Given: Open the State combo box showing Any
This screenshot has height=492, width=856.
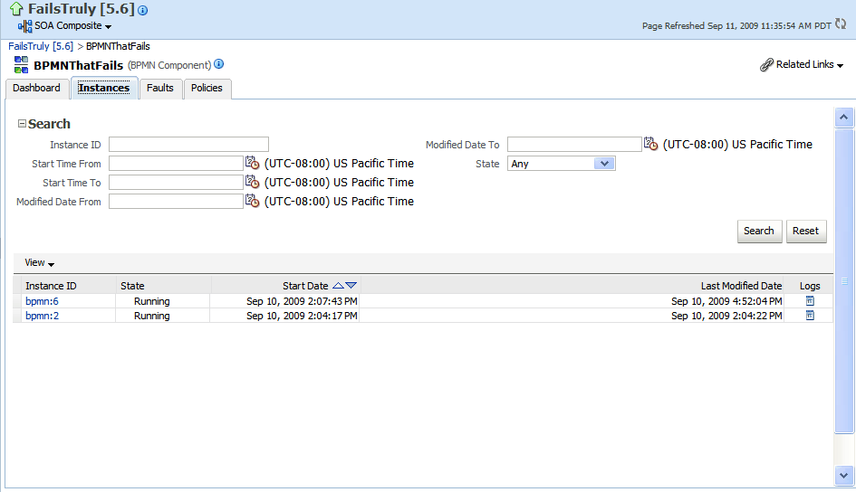Looking at the screenshot, I should click(562, 164).
